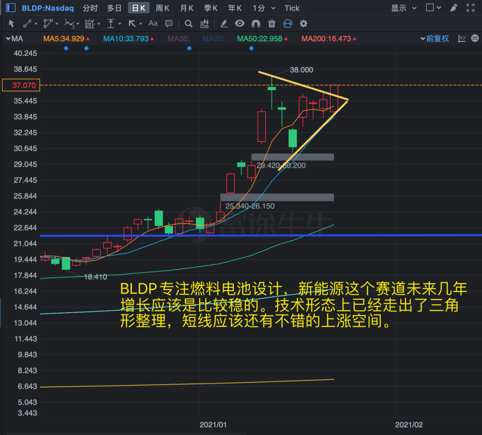Toggle MA200 moving average line
The height and width of the screenshot is (435, 482).
[328, 39]
